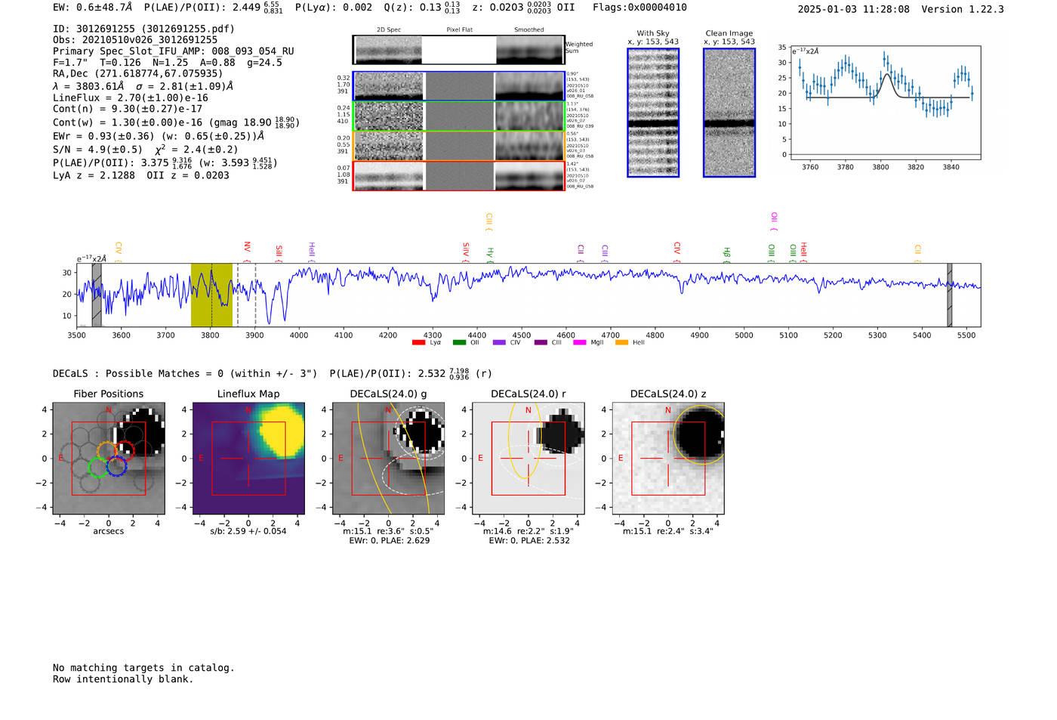Open the Weighted Sum Smoothed cutout
The width and height of the screenshot is (1057, 720).
pyautogui.click(x=530, y=50)
